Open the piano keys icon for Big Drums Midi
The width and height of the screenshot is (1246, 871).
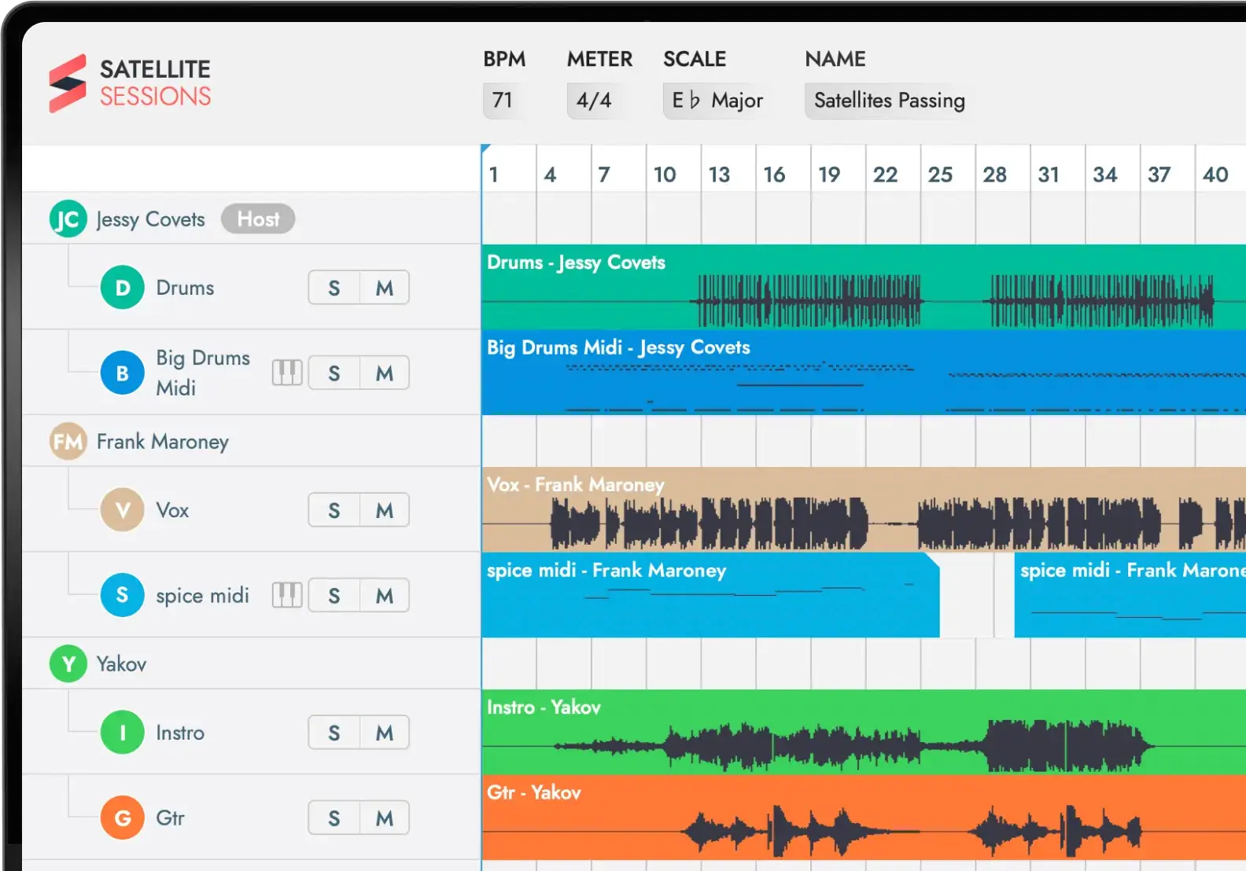coord(287,373)
